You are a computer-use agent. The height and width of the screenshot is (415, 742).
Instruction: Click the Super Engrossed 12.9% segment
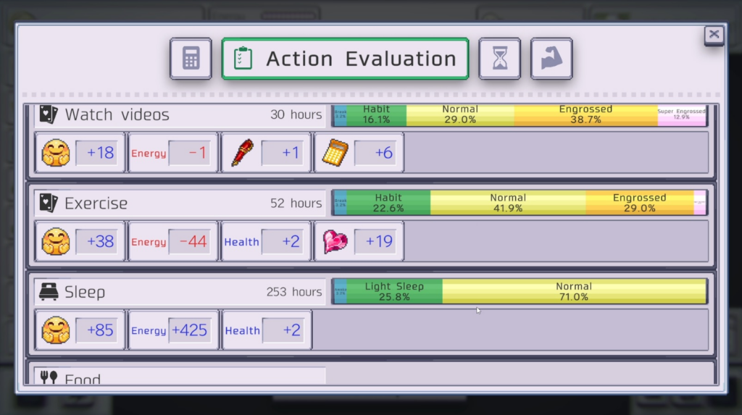tap(681, 115)
